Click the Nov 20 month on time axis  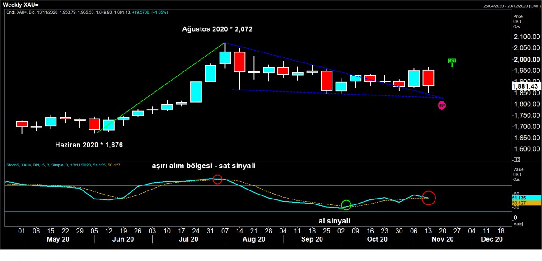point(443,239)
